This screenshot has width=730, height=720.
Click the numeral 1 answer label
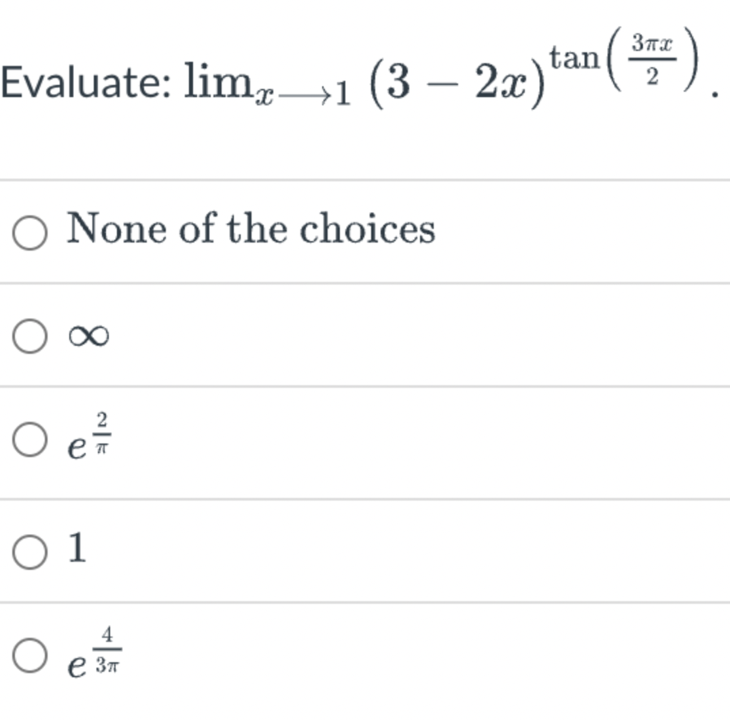(78, 547)
